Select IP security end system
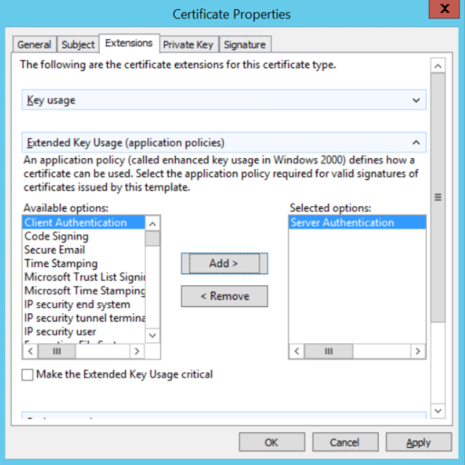The width and height of the screenshot is (465, 465). click(84, 304)
